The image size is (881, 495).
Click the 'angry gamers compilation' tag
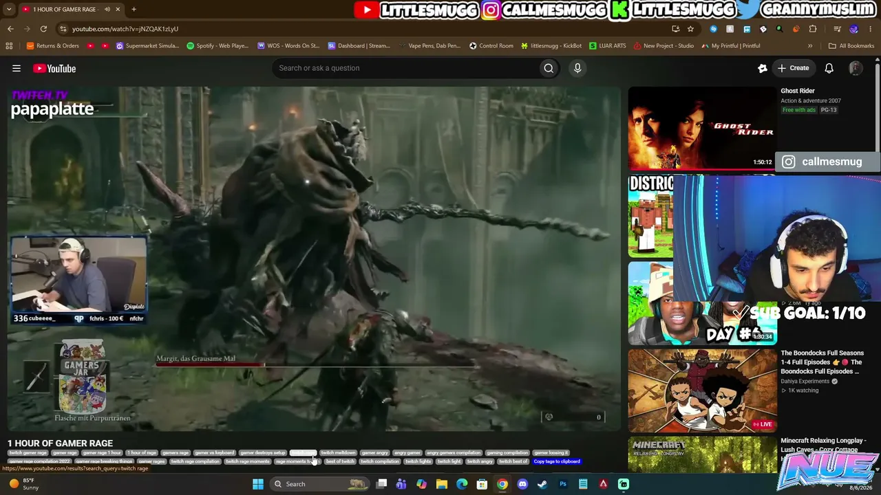(x=454, y=453)
